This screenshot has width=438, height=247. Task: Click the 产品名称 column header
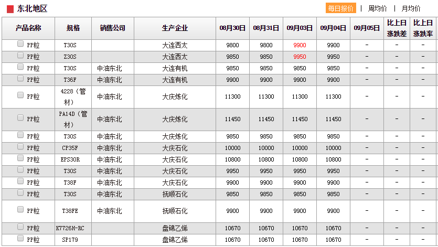click(28, 28)
